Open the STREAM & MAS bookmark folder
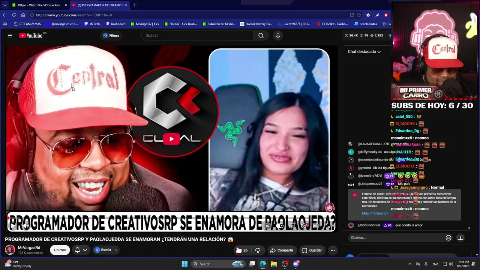The height and width of the screenshot is (270, 480). pyautogui.click(x=27, y=24)
